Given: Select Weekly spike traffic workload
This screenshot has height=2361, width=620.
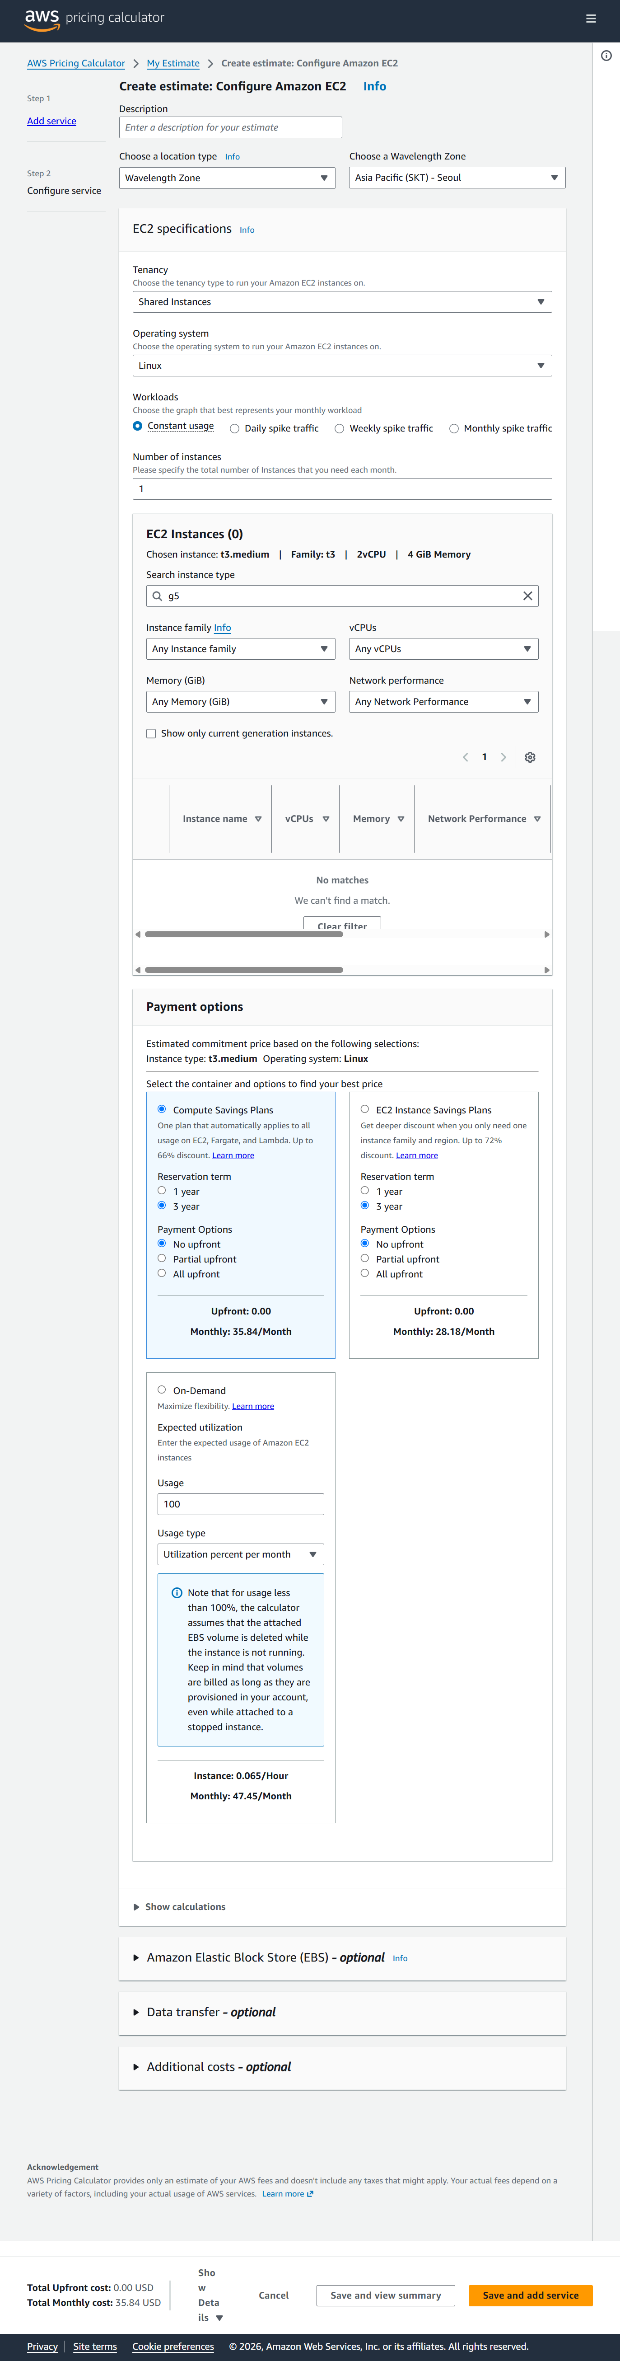Looking at the screenshot, I should [x=340, y=428].
